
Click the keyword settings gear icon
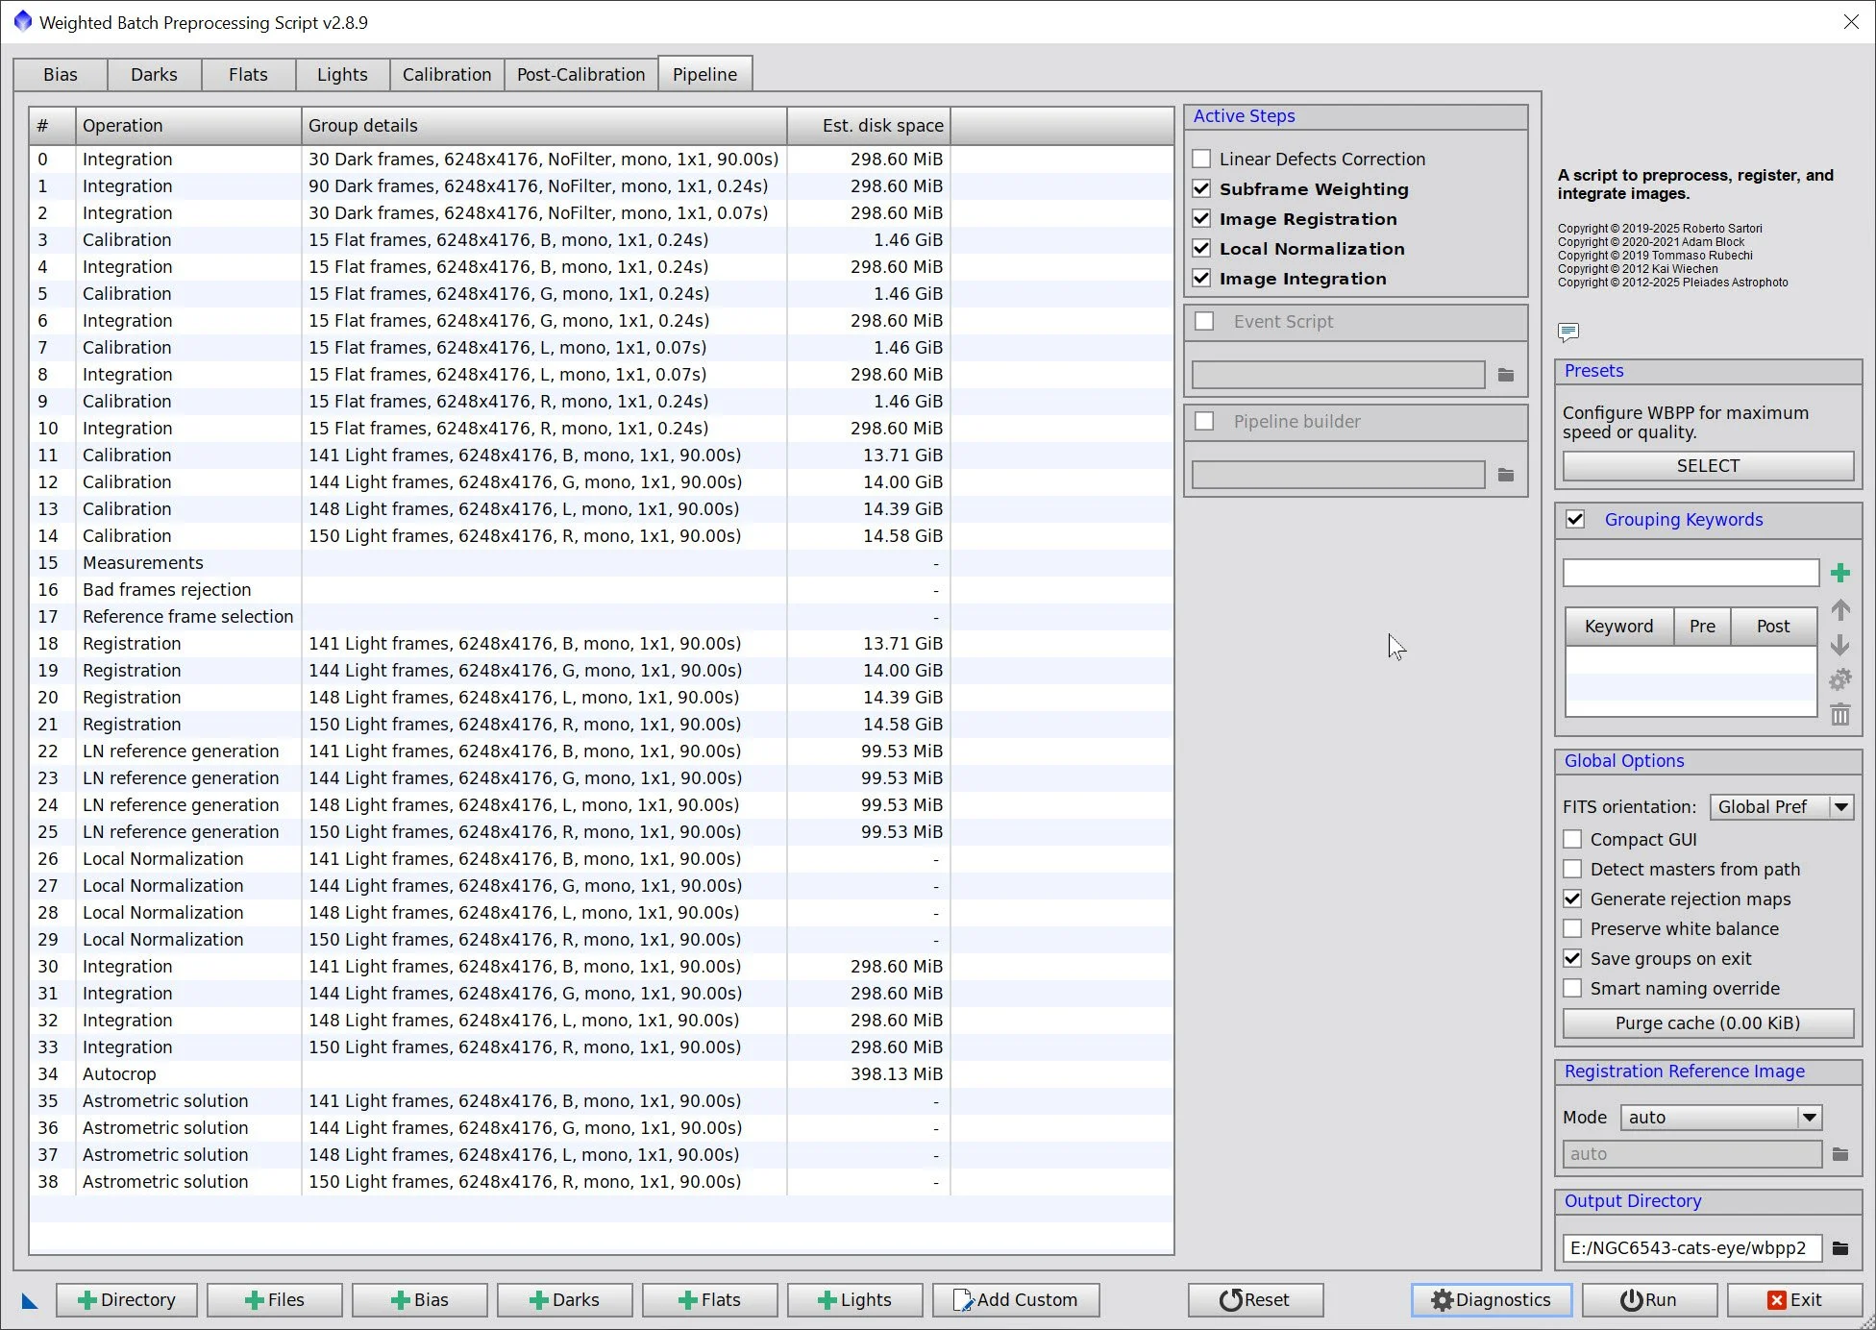point(1839,680)
